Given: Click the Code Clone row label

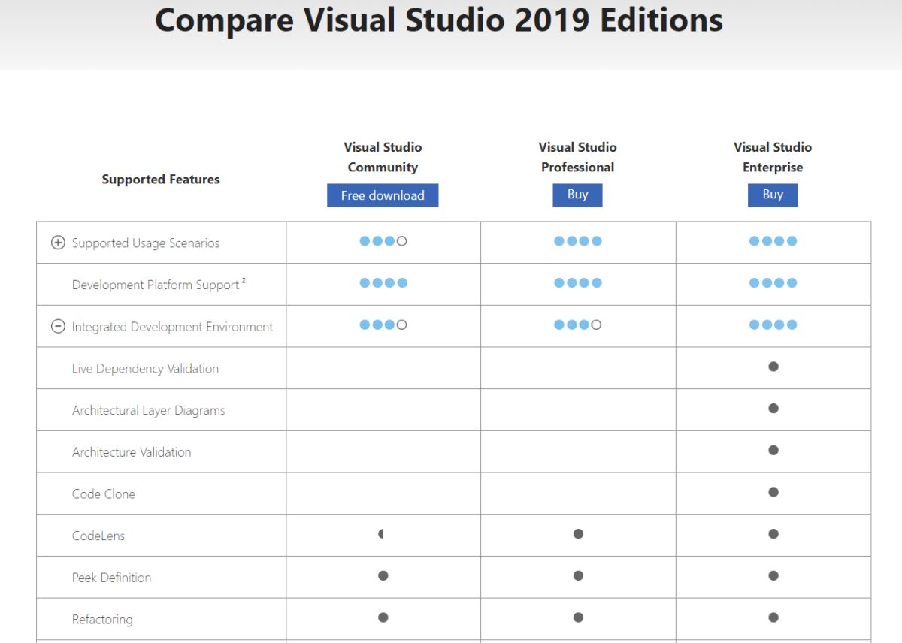Looking at the screenshot, I should [x=104, y=494].
